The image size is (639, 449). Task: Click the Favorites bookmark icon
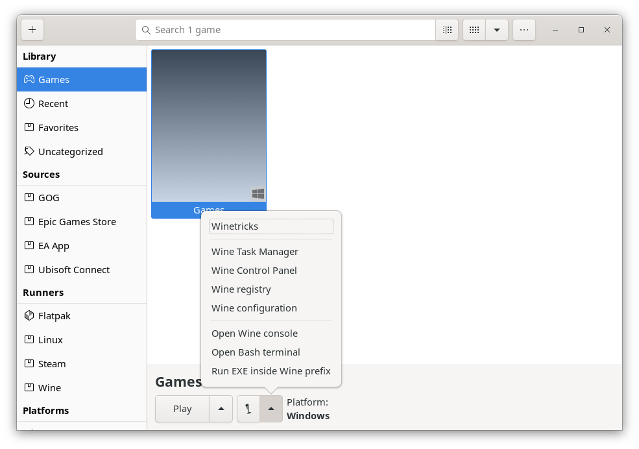29,127
